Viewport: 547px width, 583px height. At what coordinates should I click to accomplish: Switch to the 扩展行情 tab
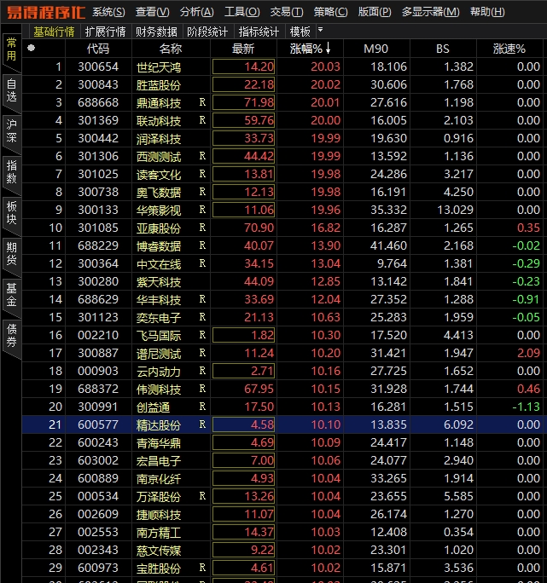coord(105,32)
